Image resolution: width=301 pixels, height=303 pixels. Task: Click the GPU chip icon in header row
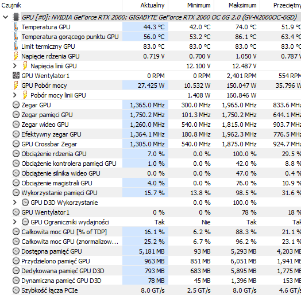[16, 17]
